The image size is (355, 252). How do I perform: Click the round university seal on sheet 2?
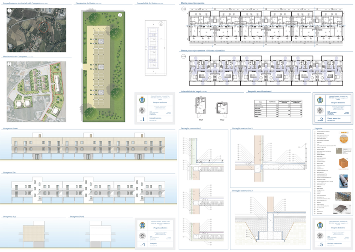[319, 111]
